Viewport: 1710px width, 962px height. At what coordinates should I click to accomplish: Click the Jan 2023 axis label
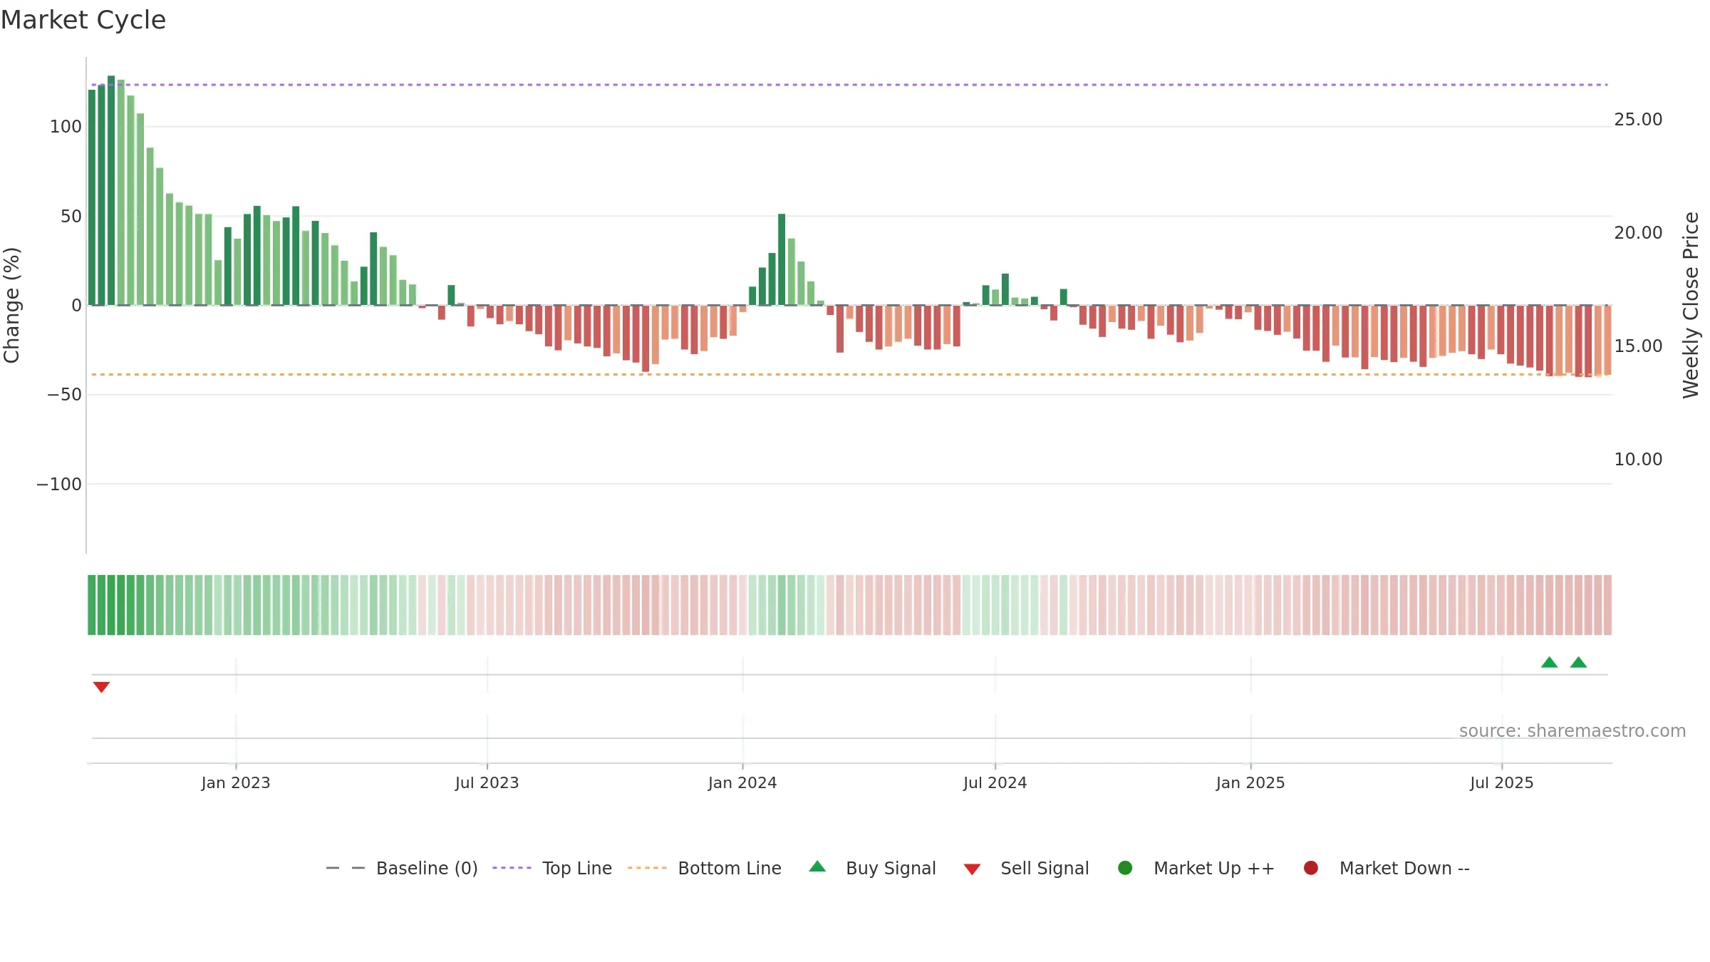click(x=236, y=782)
